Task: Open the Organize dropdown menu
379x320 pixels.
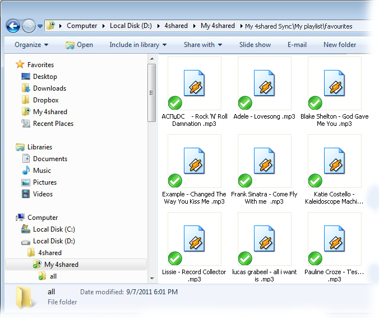Action: coord(31,45)
